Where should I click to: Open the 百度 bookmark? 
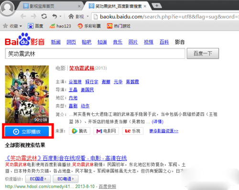(35, 26)
